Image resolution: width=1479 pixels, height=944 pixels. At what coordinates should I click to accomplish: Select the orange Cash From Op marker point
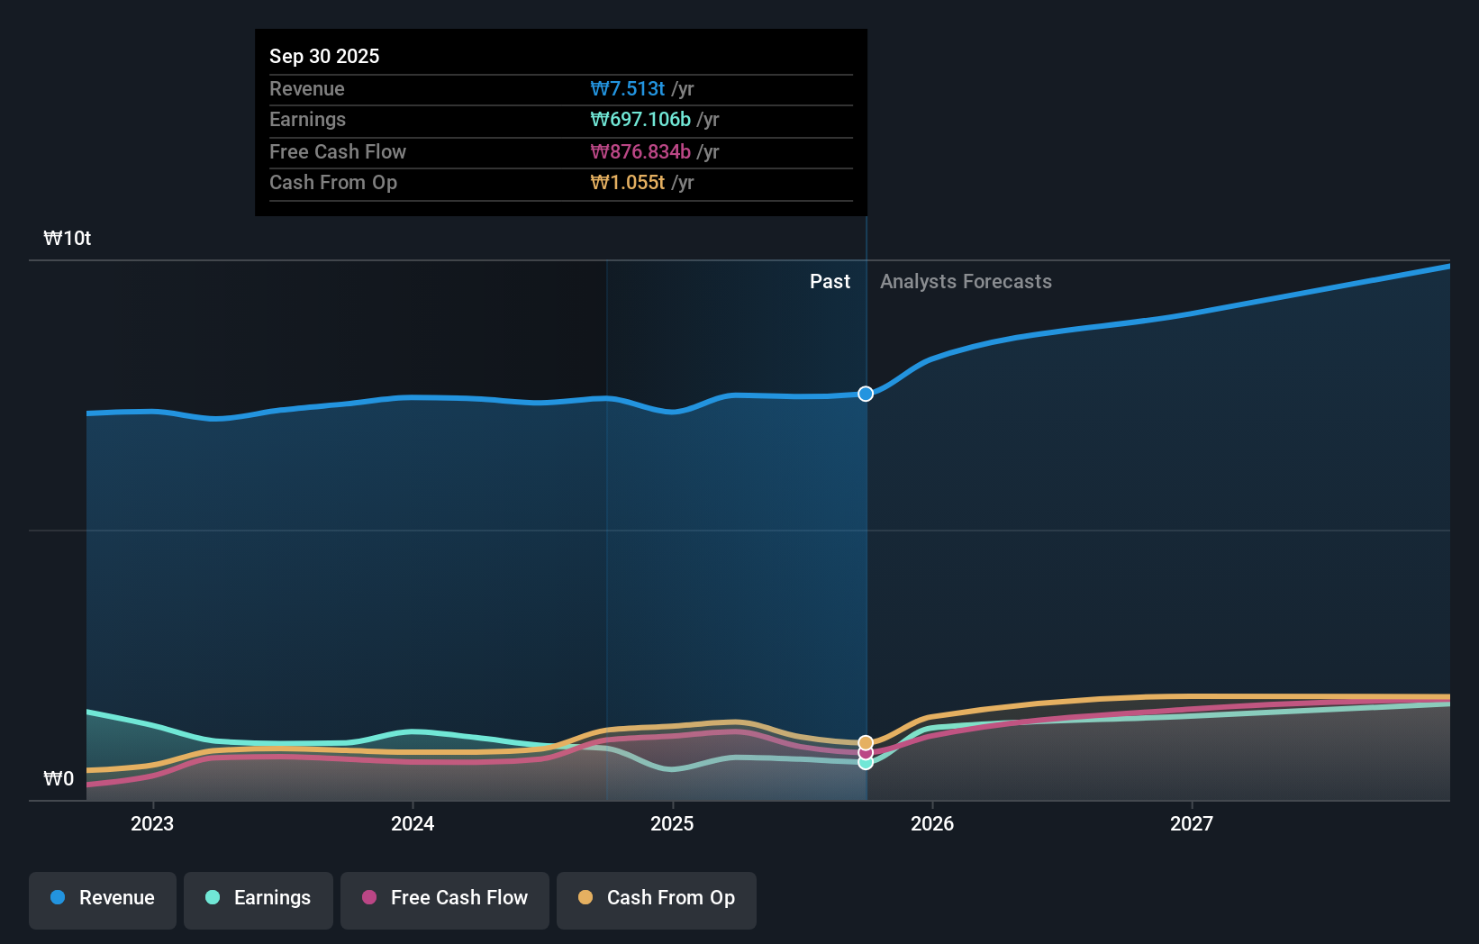(865, 740)
